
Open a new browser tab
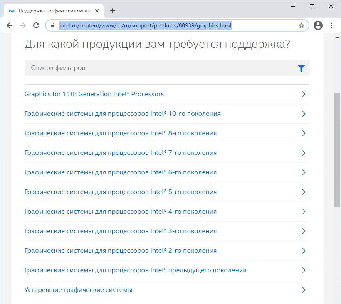tap(113, 11)
